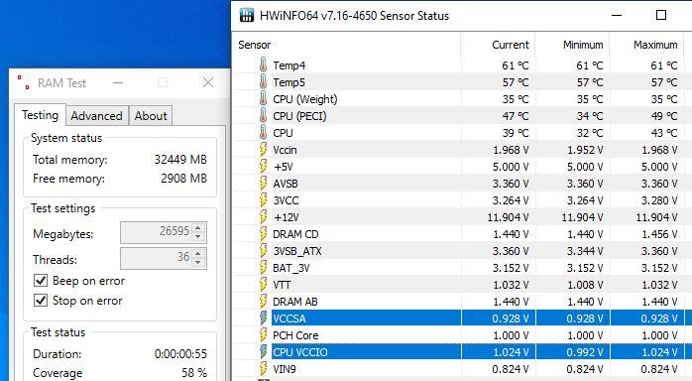This screenshot has height=381, width=692.
Task: Click the 3VCC voltage bolt icon
Action: [263, 200]
